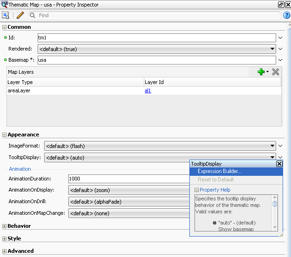Image resolution: width=291 pixels, height=257 pixels.
Task: Click the Map Layers panel title
Action: (x=21, y=72)
